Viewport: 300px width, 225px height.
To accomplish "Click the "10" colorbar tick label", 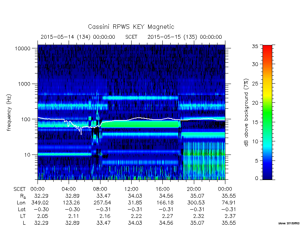I will coord(255,141).
